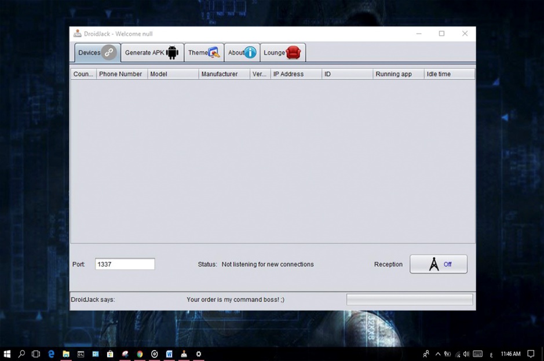Viewport: 544px width, 361px height.
Task: Open the network Wi-Fi tray icon
Action: point(458,354)
